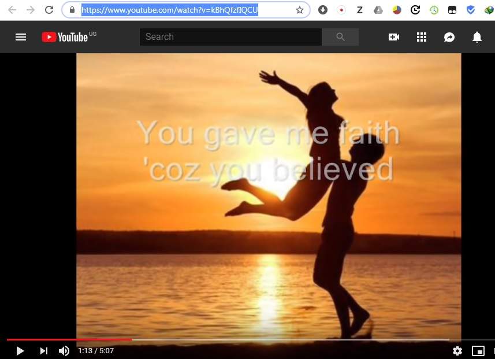
Task: Open the player settings gear
Action: [x=457, y=351]
